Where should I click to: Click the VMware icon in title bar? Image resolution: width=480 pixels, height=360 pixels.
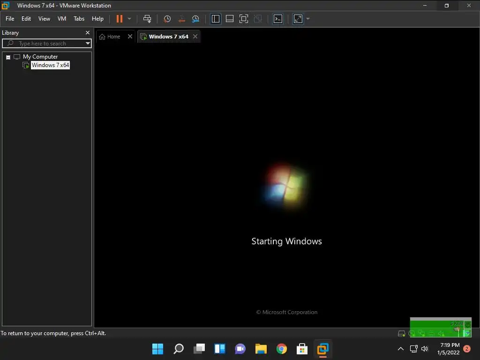[x=6, y=6]
